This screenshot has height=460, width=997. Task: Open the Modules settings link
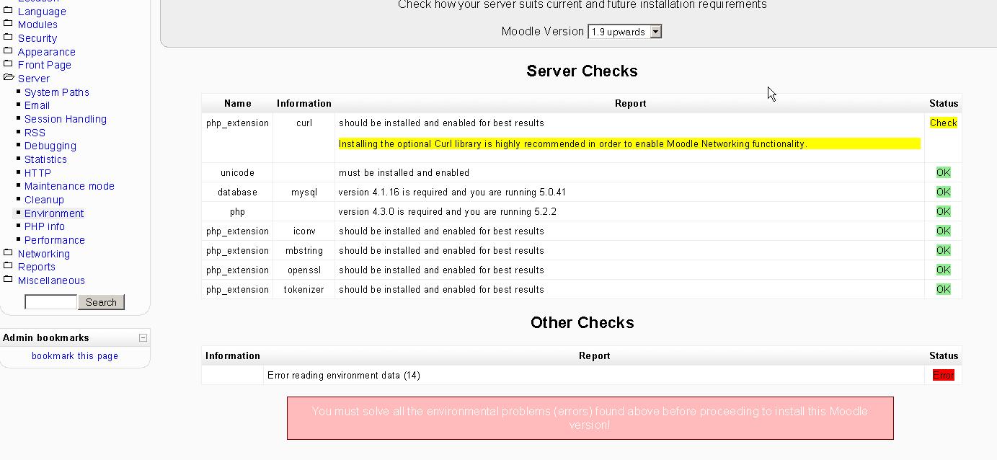tap(37, 25)
